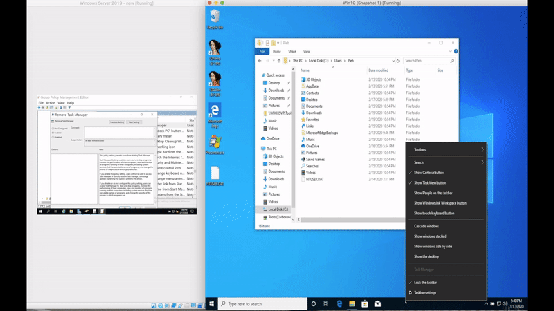This screenshot has width=554, height=311.
Task: Open the Recycle Bin desktop icon
Action: pyautogui.click(x=215, y=19)
